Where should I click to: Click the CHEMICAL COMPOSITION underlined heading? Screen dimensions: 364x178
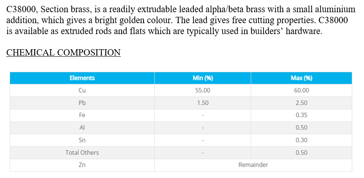click(63, 53)
